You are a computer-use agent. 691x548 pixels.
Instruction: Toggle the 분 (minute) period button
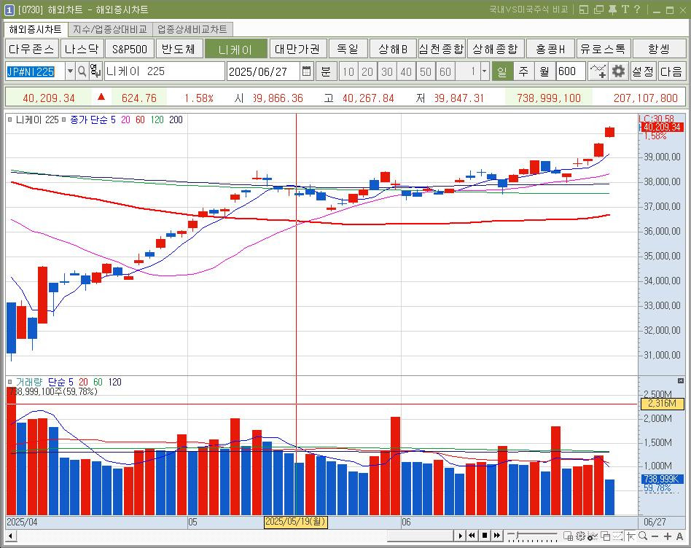326,71
